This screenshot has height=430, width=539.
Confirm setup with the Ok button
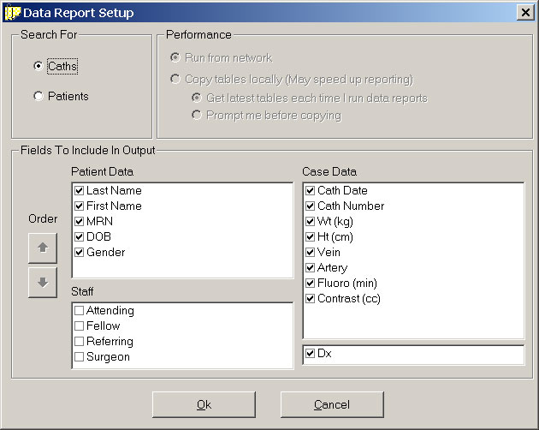pyautogui.click(x=204, y=404)
